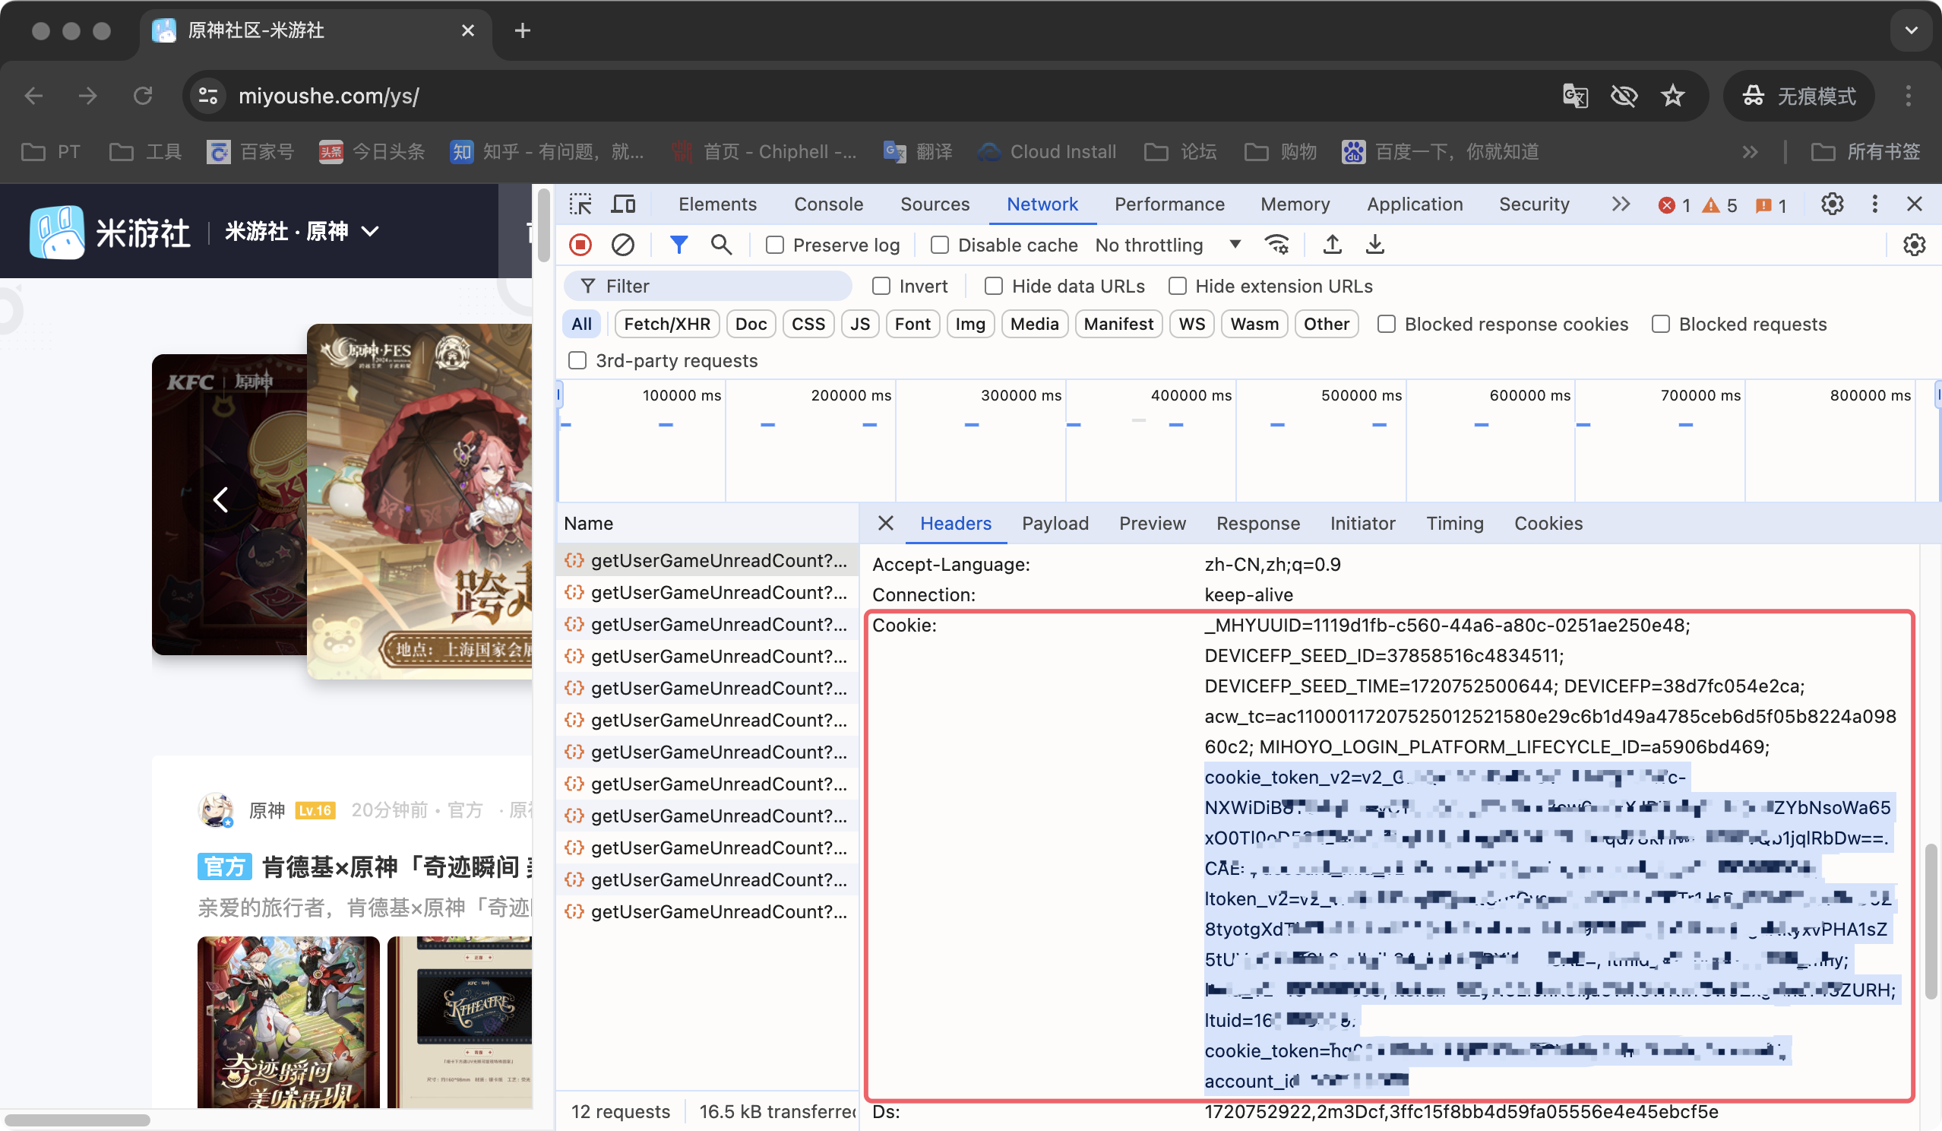The height and width of the screenshot is (1131, 1942).
Task: Expand the 米游社·原神 community dropdown
Action: [x=302, y=231]
